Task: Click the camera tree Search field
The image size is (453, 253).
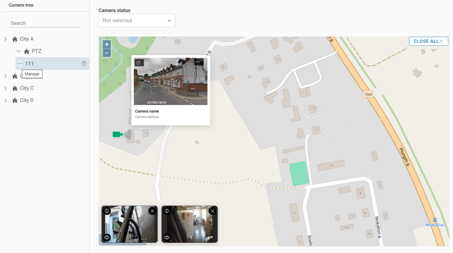Action: 44,23
